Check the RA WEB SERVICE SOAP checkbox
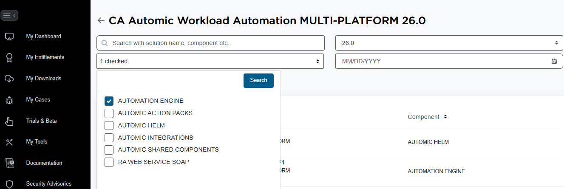564x189 pixels. 109,162
